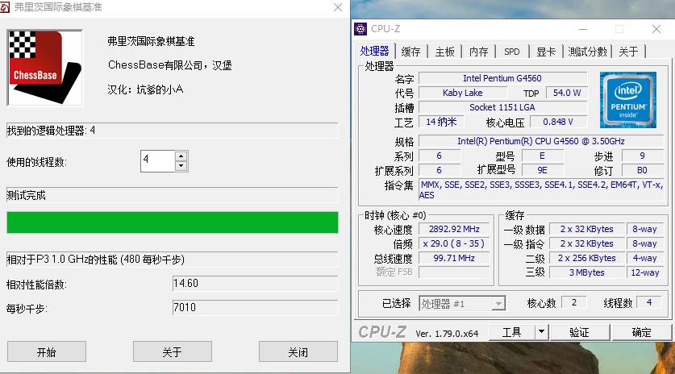Close the Fritz Chess Benchmark window
Viewport: 675px width, 374px height.
pos(338,7)
